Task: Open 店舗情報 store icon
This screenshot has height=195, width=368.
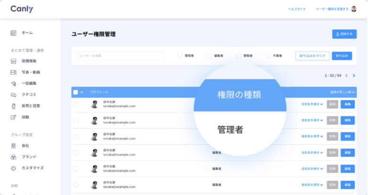Action: click(13, 61)
